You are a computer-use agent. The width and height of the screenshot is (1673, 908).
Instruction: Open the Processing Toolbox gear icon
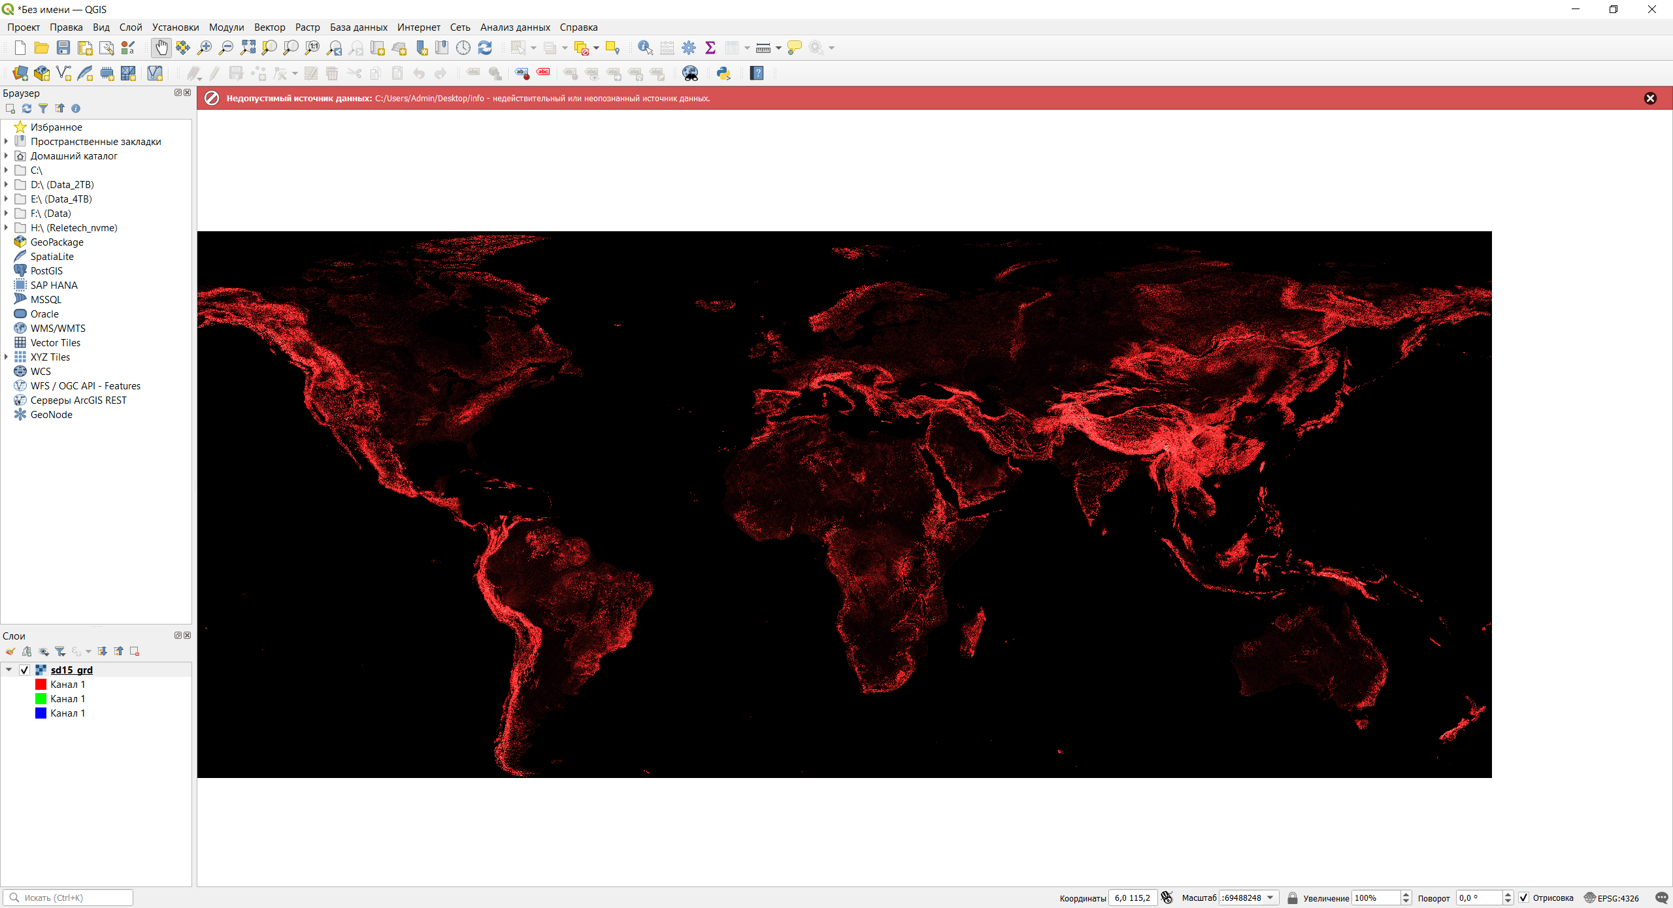click(x=689, y=48)
